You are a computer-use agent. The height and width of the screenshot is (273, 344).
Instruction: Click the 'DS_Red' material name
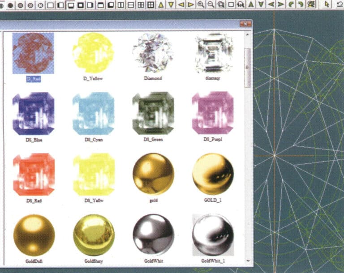(x=34, y=200)
